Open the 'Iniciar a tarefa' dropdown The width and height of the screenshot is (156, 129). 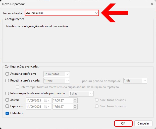(x=62, y=13)
